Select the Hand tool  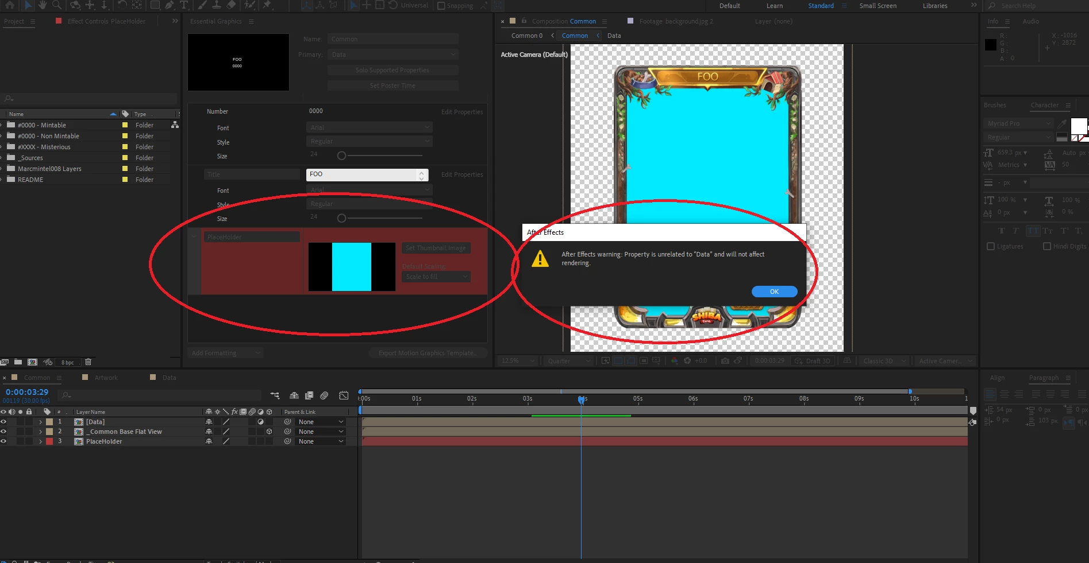[42, 5]
